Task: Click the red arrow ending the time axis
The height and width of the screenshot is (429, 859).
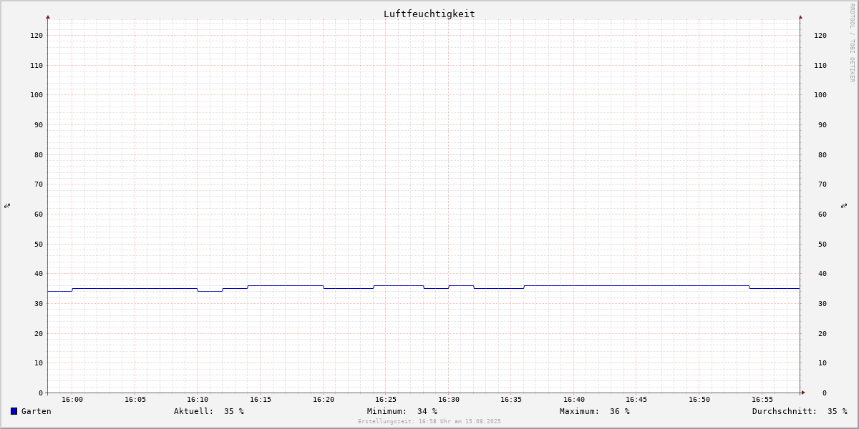Action: [x=803, y=393]
